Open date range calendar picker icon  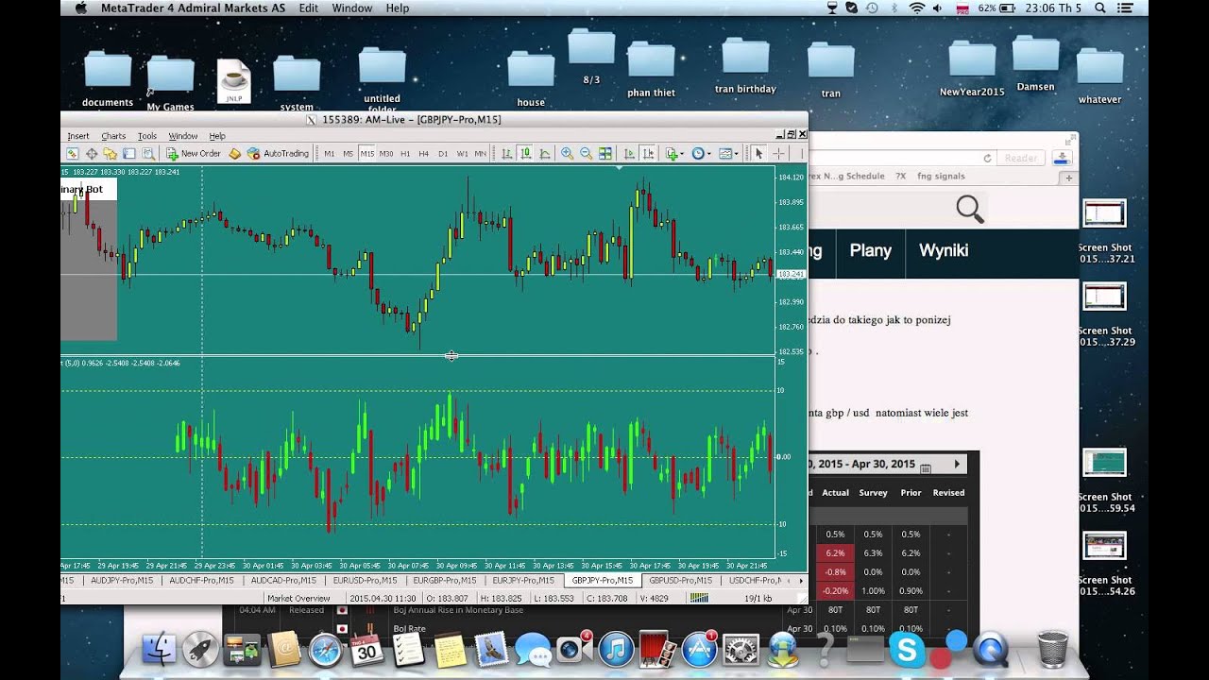click(x=926, y=467)
